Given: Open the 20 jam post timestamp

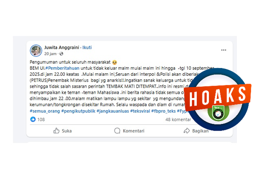Looking at the screenshot, I should 50,54.
